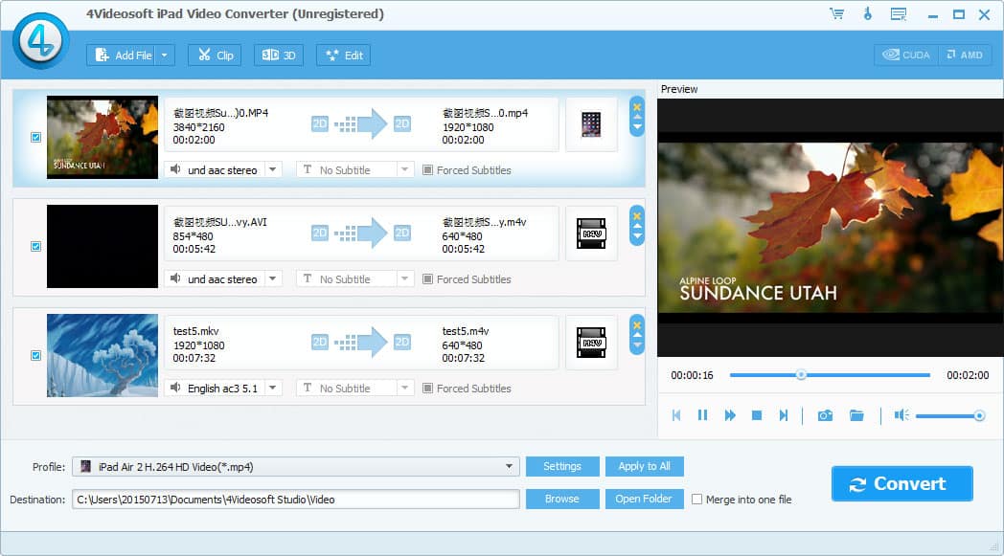Viewport: 1004px width, 556px height.
Task: Click 2D conversion arrow for AVI video
Action: [361, 233]
